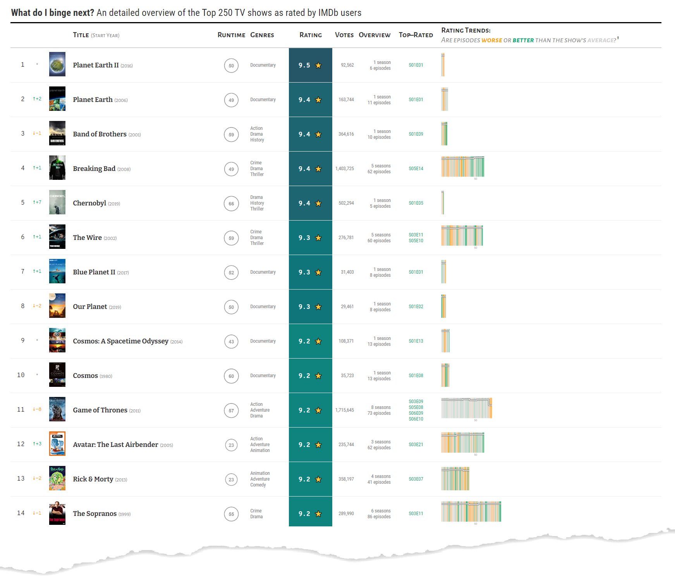Click the star icon on The Wire's 9.3 rating
675x576 pixels.
[x=318, y=237]
